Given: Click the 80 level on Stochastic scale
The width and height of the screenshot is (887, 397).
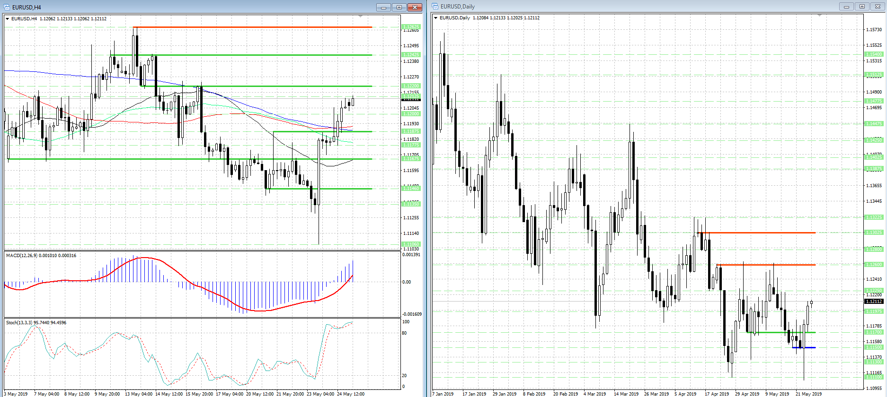Looking at the screenshot, I should [404, 333].
